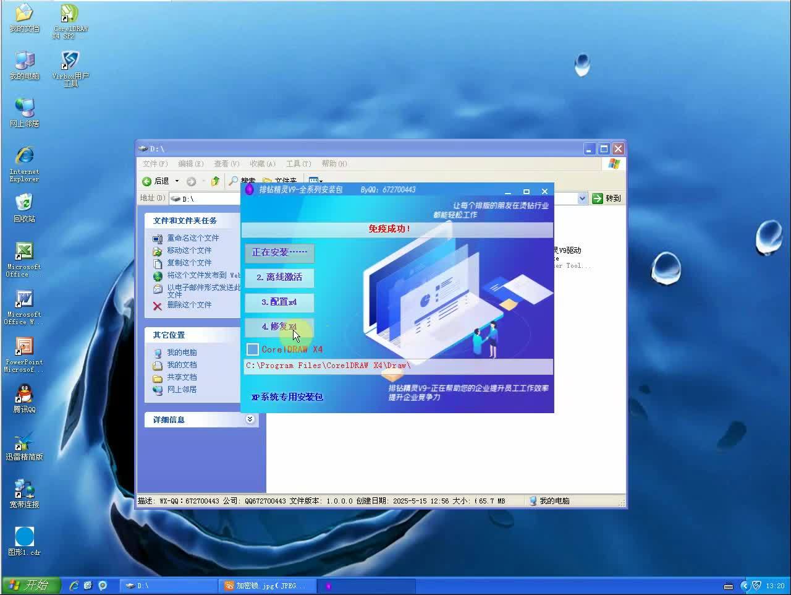Viewport: 791px width, 595px height.
Task: Click the 2. 离线激活 button
Action: pyautogui.click(x=279, y=277)
